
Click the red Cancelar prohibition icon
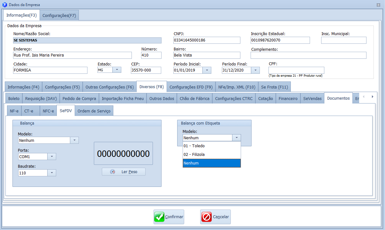pos(207,217)
